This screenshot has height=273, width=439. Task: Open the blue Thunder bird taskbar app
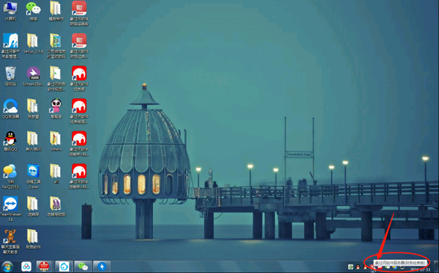coord(102,266)
